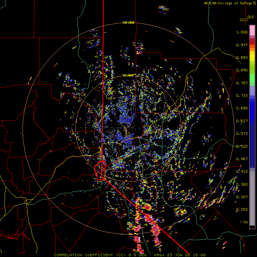Click the 0.733 scale value
The image size is (257, 257).
click(x=242, y=96)
